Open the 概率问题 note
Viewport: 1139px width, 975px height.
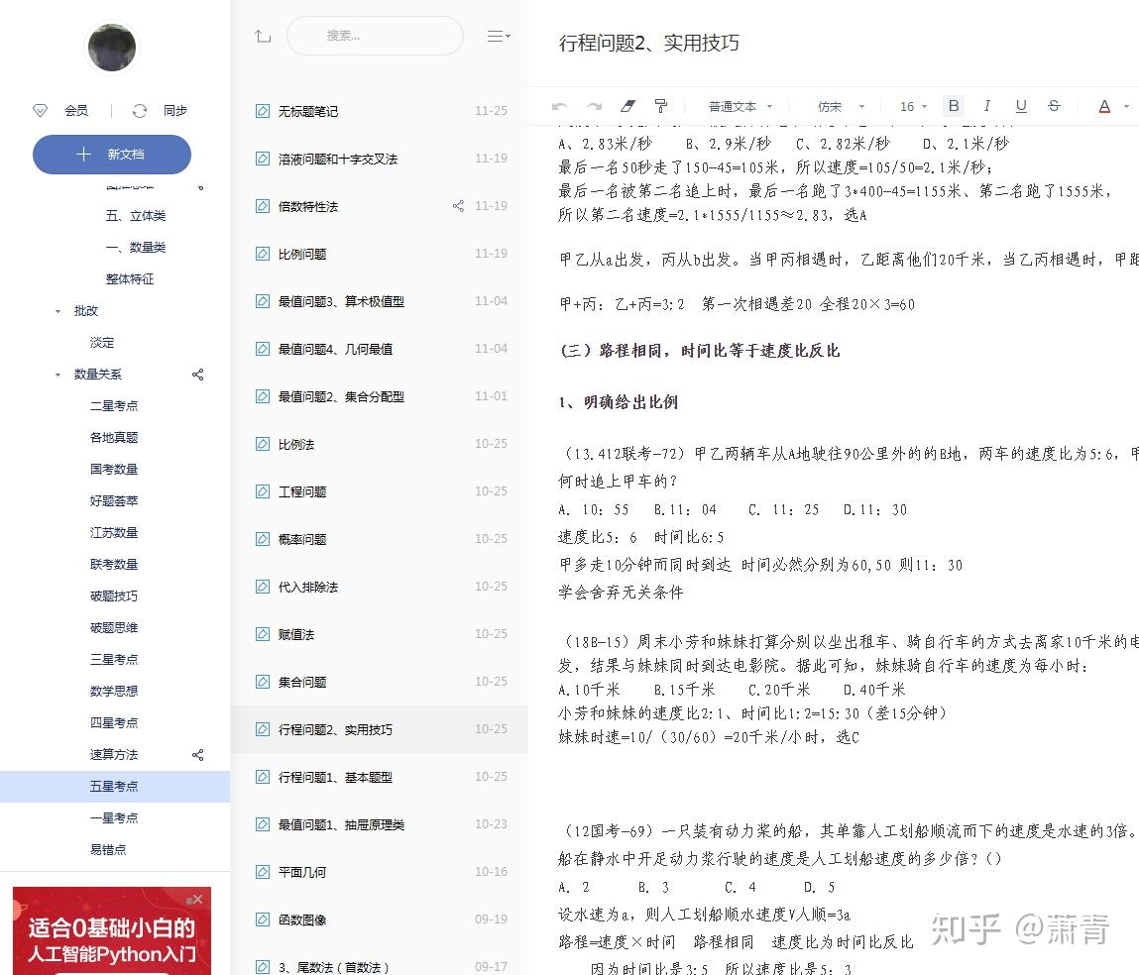[380, 539]
